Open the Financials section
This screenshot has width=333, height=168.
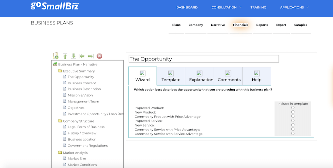coord(241,25)
